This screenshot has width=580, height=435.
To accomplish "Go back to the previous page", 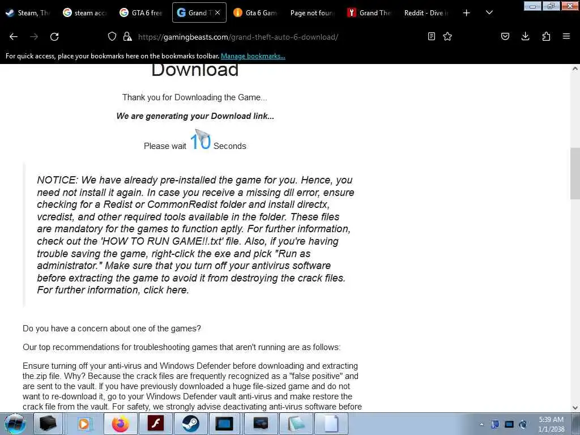I will (14, 37).
